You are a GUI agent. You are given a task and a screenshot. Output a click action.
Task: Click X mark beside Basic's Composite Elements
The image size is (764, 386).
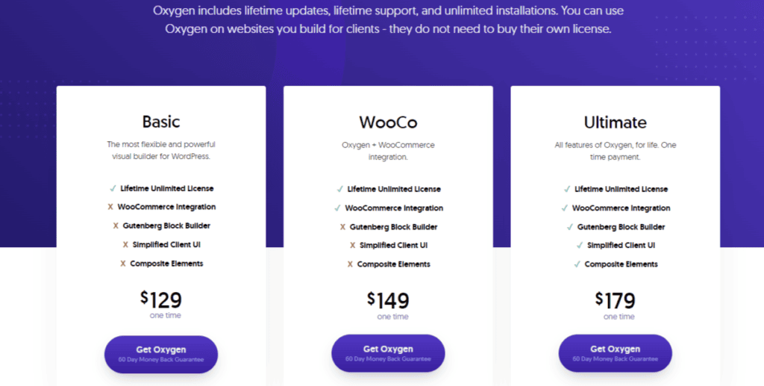click(122, 264)
